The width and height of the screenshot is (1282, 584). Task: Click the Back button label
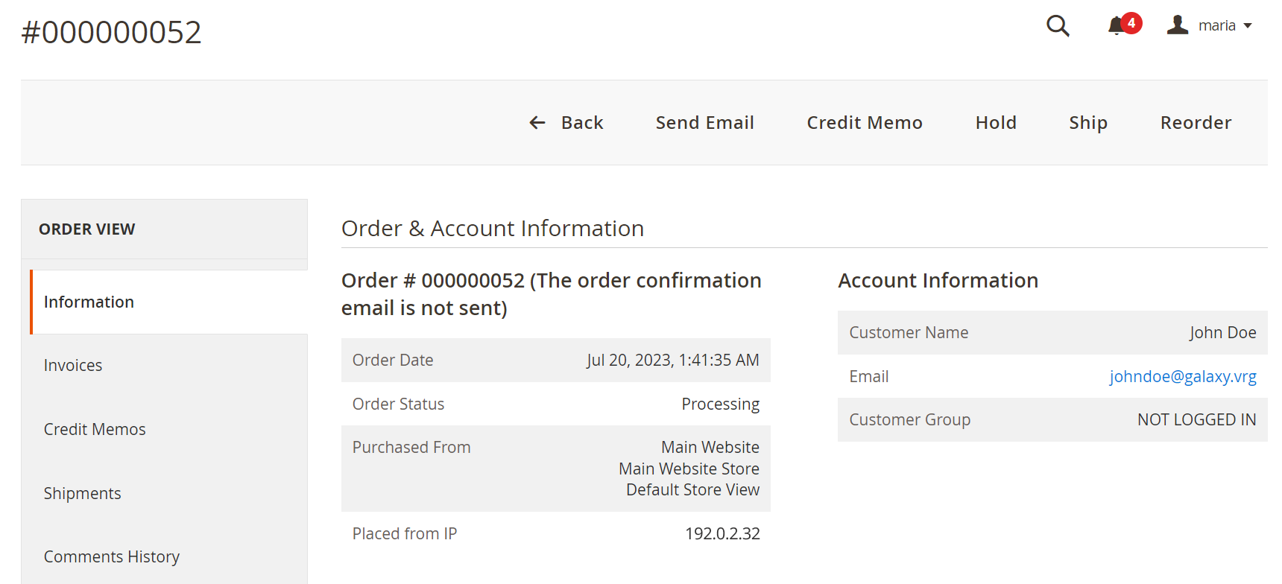582,123
